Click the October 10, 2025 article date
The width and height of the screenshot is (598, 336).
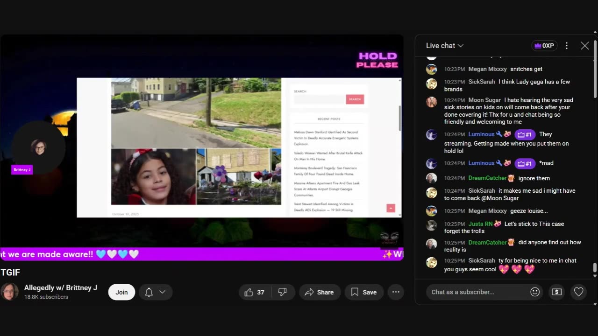point(126,214)
